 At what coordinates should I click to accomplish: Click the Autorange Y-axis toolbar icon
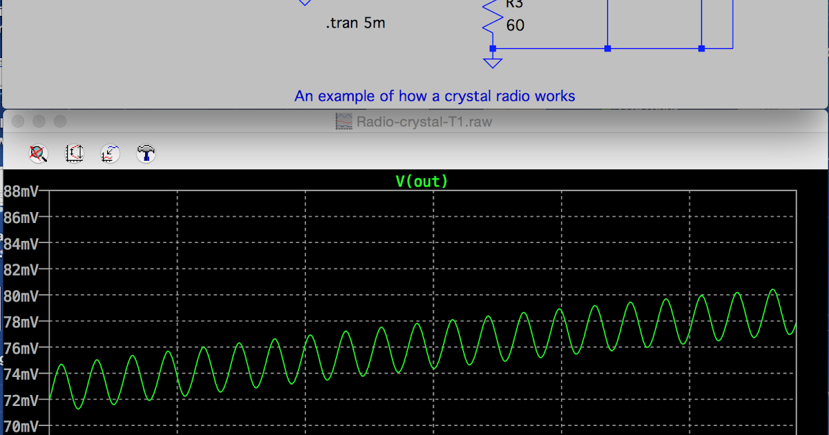point(75,153)
